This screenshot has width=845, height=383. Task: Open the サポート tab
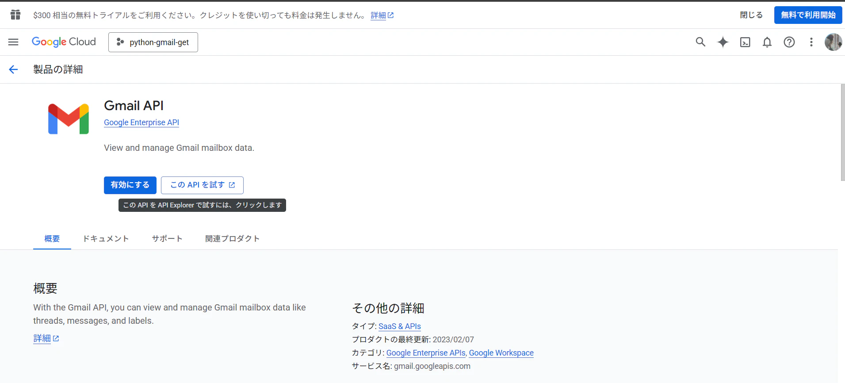pyautogui.click(x=167, y=239)
